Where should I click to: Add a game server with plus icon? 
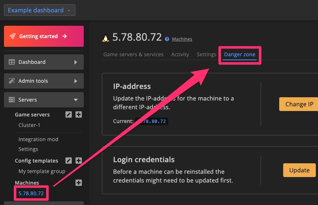(x=79, y=115)
